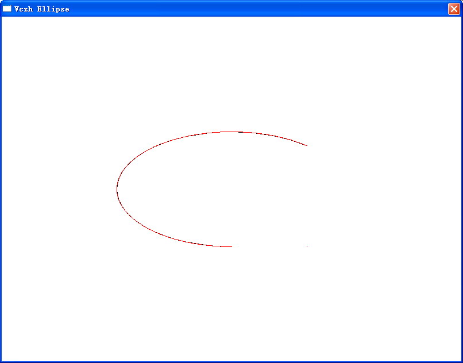Close the Vczh Ellipse window
The width and height of the screenshot is (463, 363).
click(453, 9)
